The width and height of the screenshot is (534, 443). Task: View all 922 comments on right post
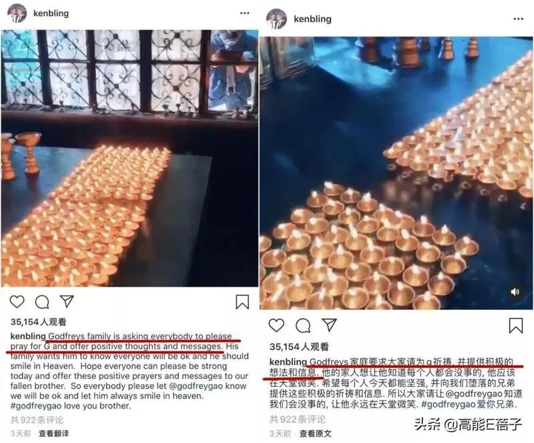pyautogui.click(x=298, y=419)
